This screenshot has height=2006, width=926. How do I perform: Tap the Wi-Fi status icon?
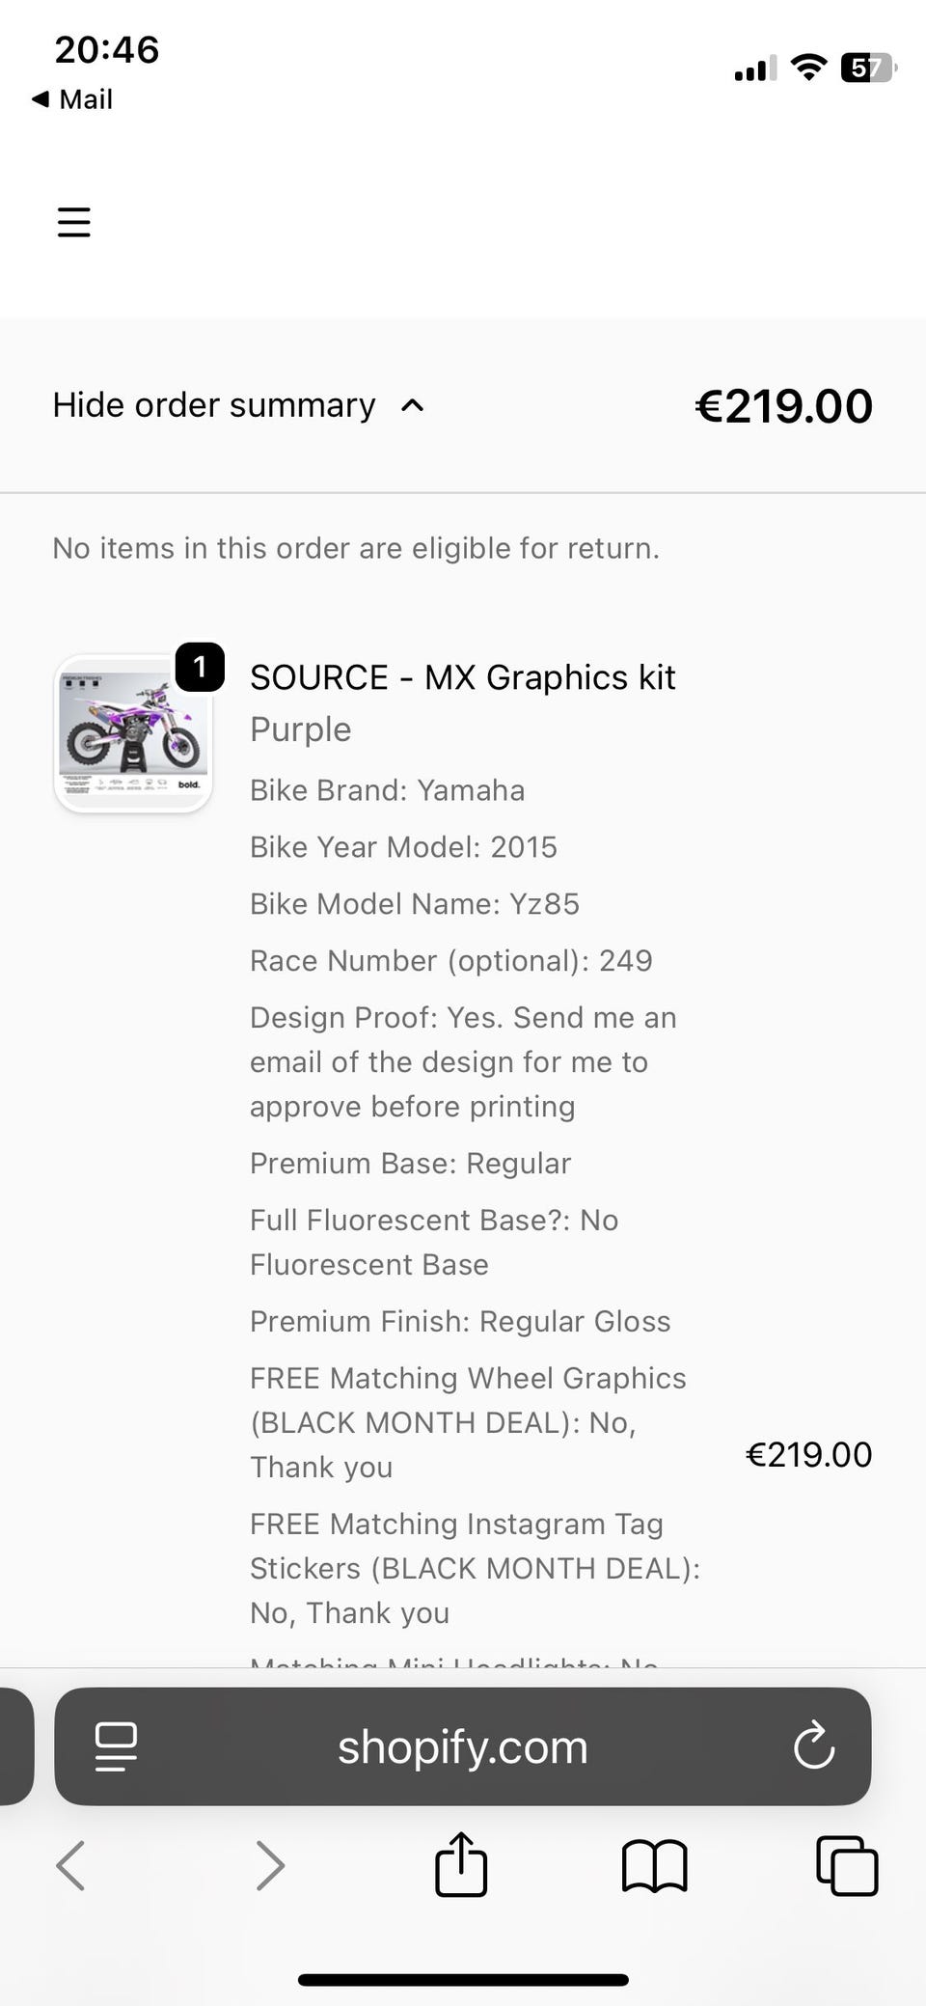click(x=808, y=68)
